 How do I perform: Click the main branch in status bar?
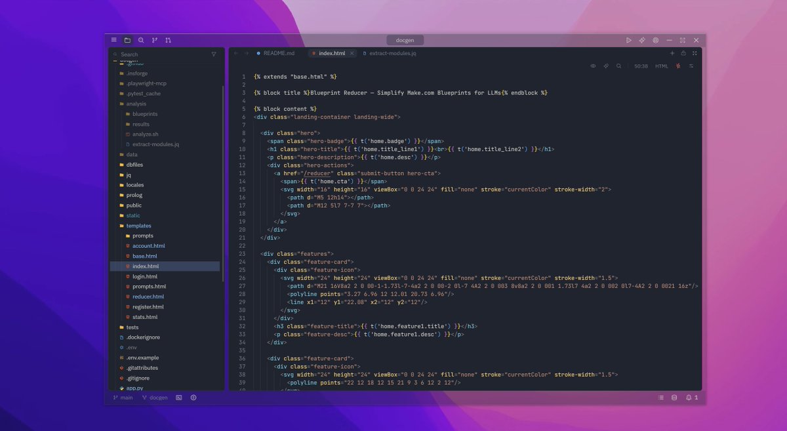[x=123, y=398]
